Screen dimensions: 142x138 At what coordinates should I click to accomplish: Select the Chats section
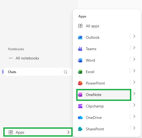(x=38, y=72)
